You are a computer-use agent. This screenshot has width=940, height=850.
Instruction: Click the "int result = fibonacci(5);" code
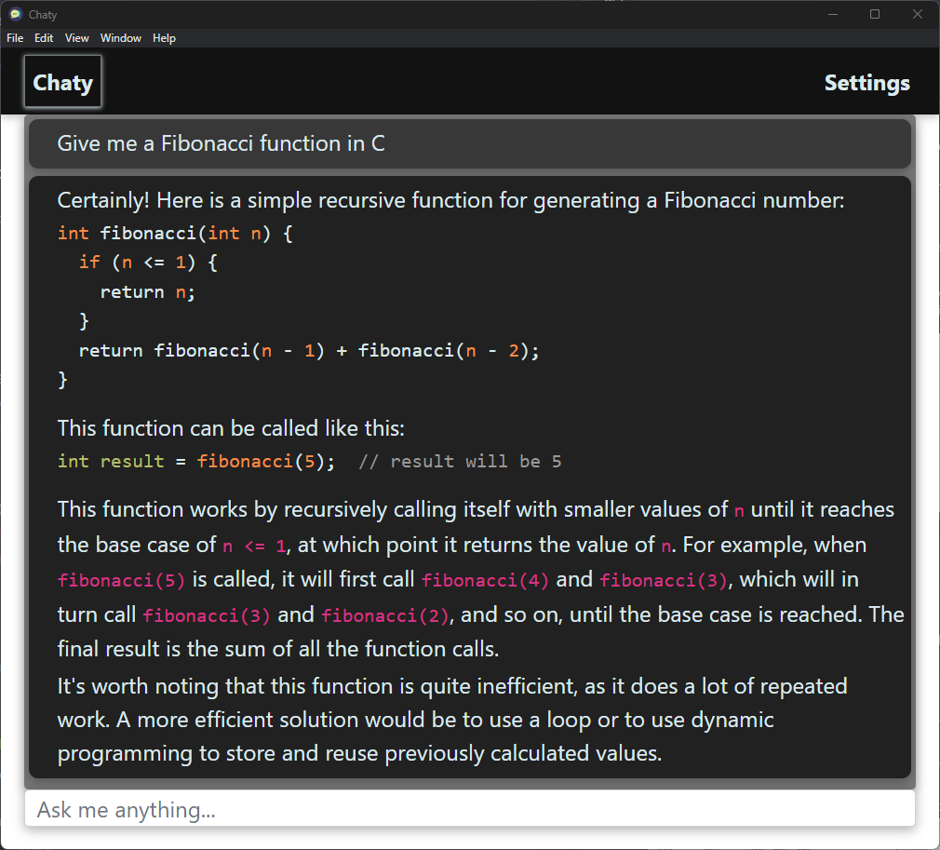click(196, 461)
